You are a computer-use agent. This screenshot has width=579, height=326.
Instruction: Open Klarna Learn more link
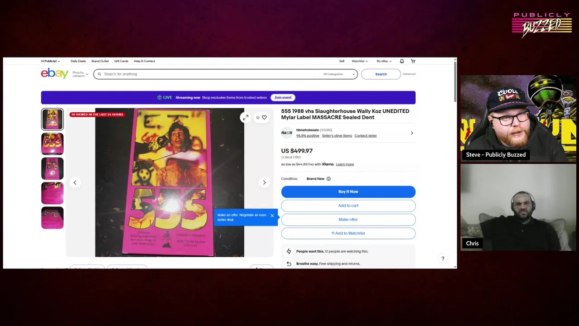pos(345,164)
